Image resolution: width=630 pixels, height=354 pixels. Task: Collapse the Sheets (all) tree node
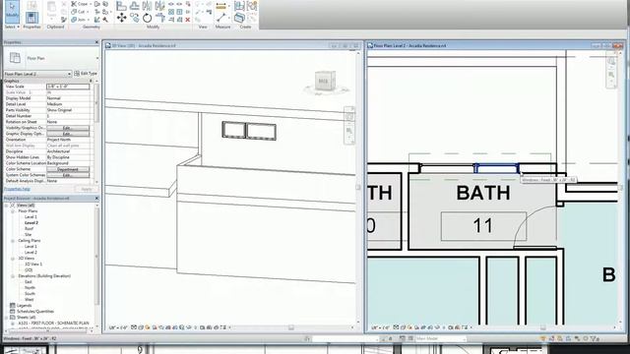pyautogui.click(x=7, y=318)
